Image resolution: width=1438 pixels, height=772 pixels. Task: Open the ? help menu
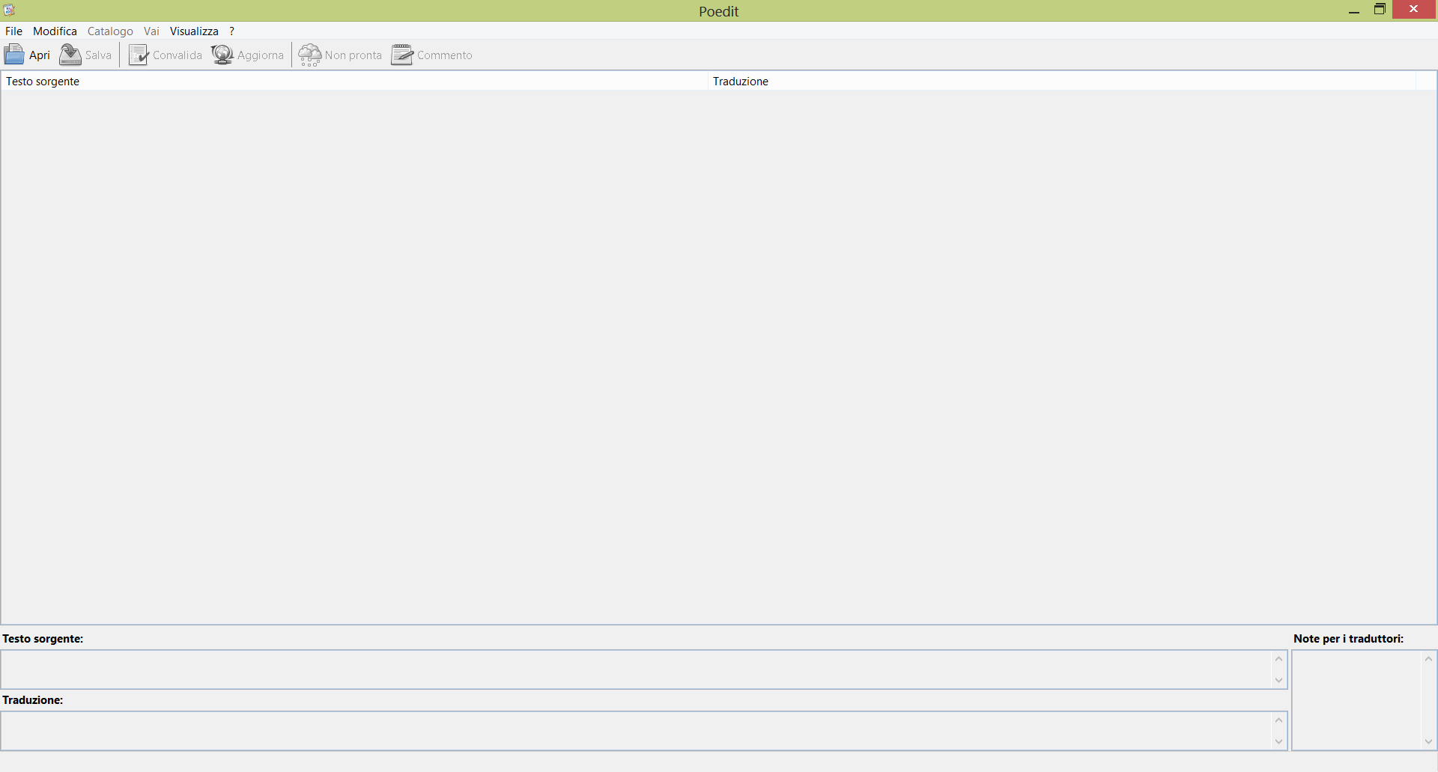[232, 31]
